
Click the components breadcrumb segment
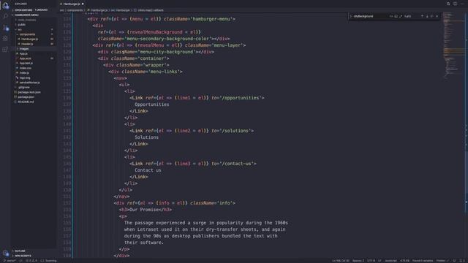pyautogui.click(x=75, y=10)
